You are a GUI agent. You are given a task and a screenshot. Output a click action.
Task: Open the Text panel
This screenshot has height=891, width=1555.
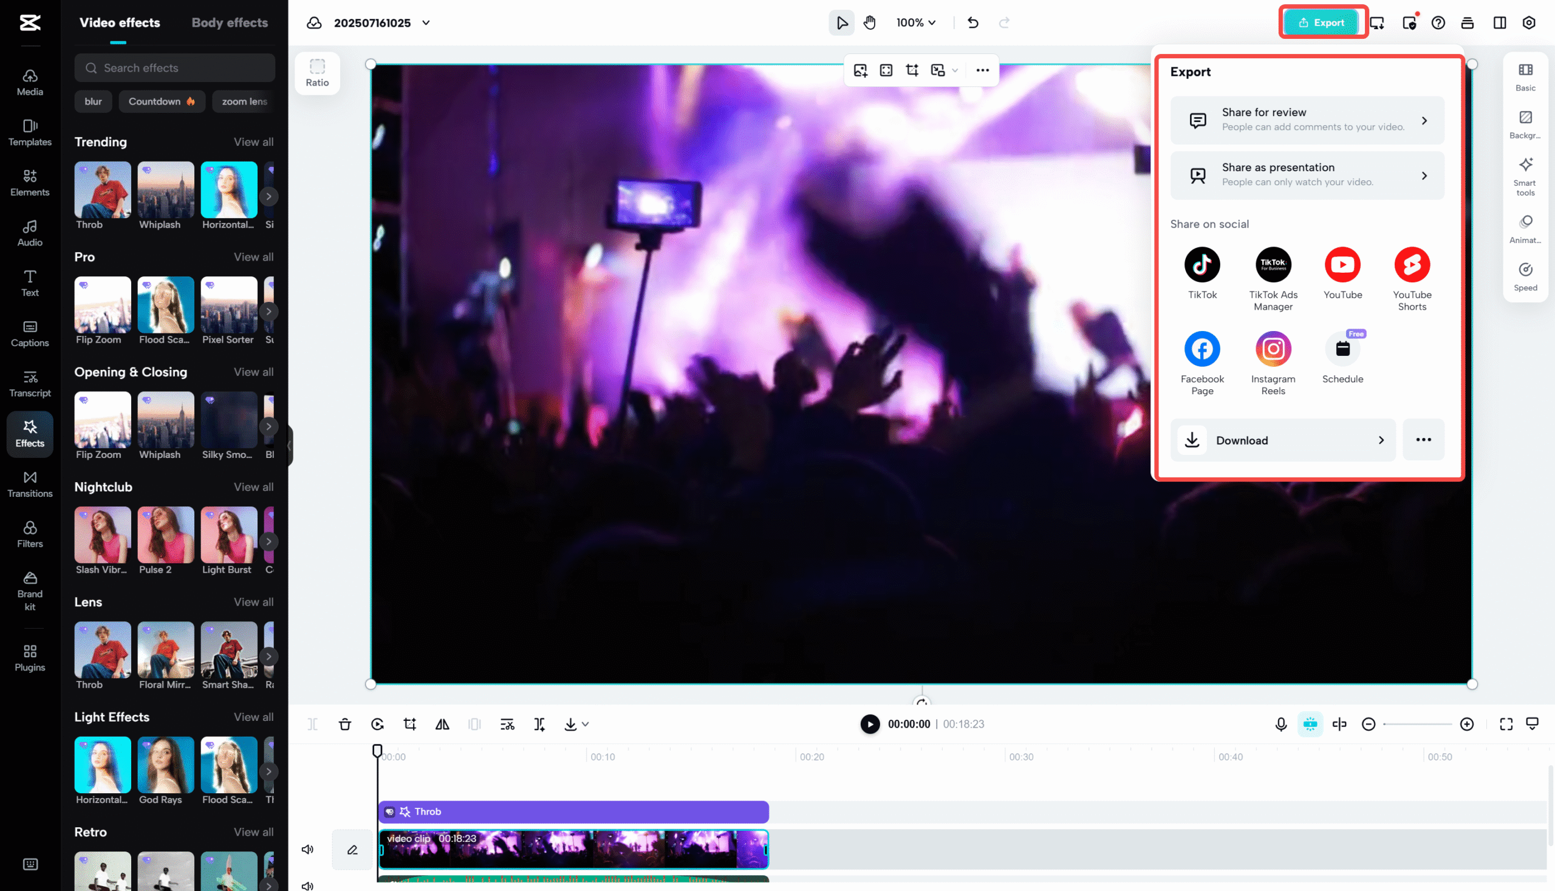click(30, 283)
